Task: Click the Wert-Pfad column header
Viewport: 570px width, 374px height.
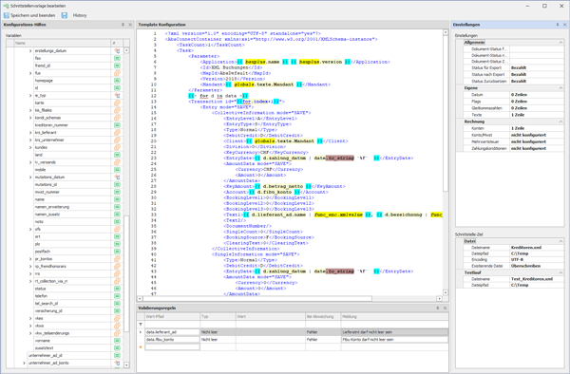Action: [172, 317]
